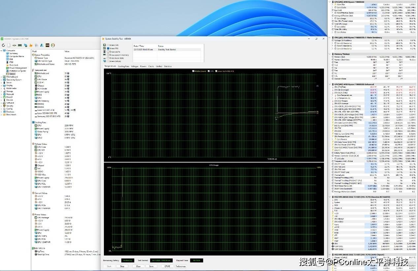This screenshot has height=271, width=418.
Task: Select Portable Computer tree entry
Action: [x=18, y=71]
